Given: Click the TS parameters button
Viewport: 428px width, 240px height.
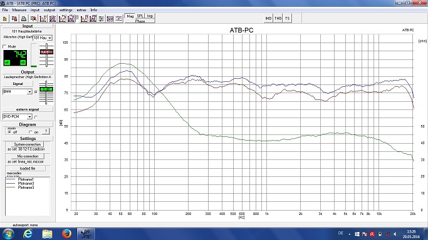Looking at the screenshot, I should (x=287, y=18).
